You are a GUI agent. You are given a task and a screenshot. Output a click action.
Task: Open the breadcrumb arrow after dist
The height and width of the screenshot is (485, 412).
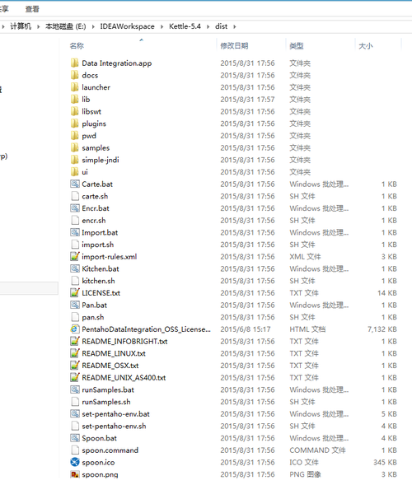pyautogui.click(x=235, y=26)
